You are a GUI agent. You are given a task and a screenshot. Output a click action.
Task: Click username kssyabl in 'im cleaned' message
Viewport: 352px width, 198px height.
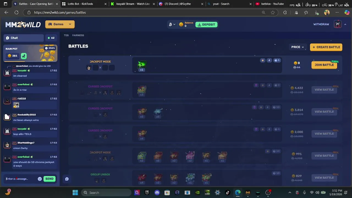pyautogui.click(x=22, y=70)
